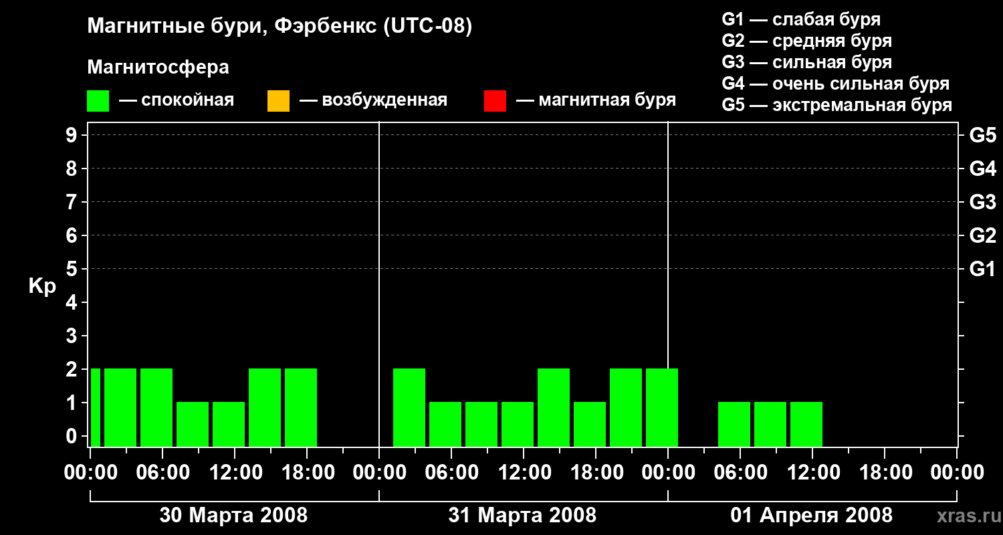This screenshot has height=535, width=1003.
Task: Click the 12:00 tick label for 31 Марта
Action: pos(524,473)
